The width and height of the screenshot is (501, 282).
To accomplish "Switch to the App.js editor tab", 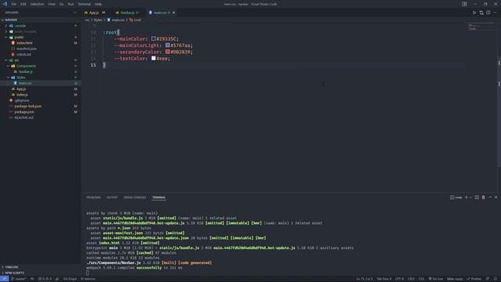I will pos(95,13).
